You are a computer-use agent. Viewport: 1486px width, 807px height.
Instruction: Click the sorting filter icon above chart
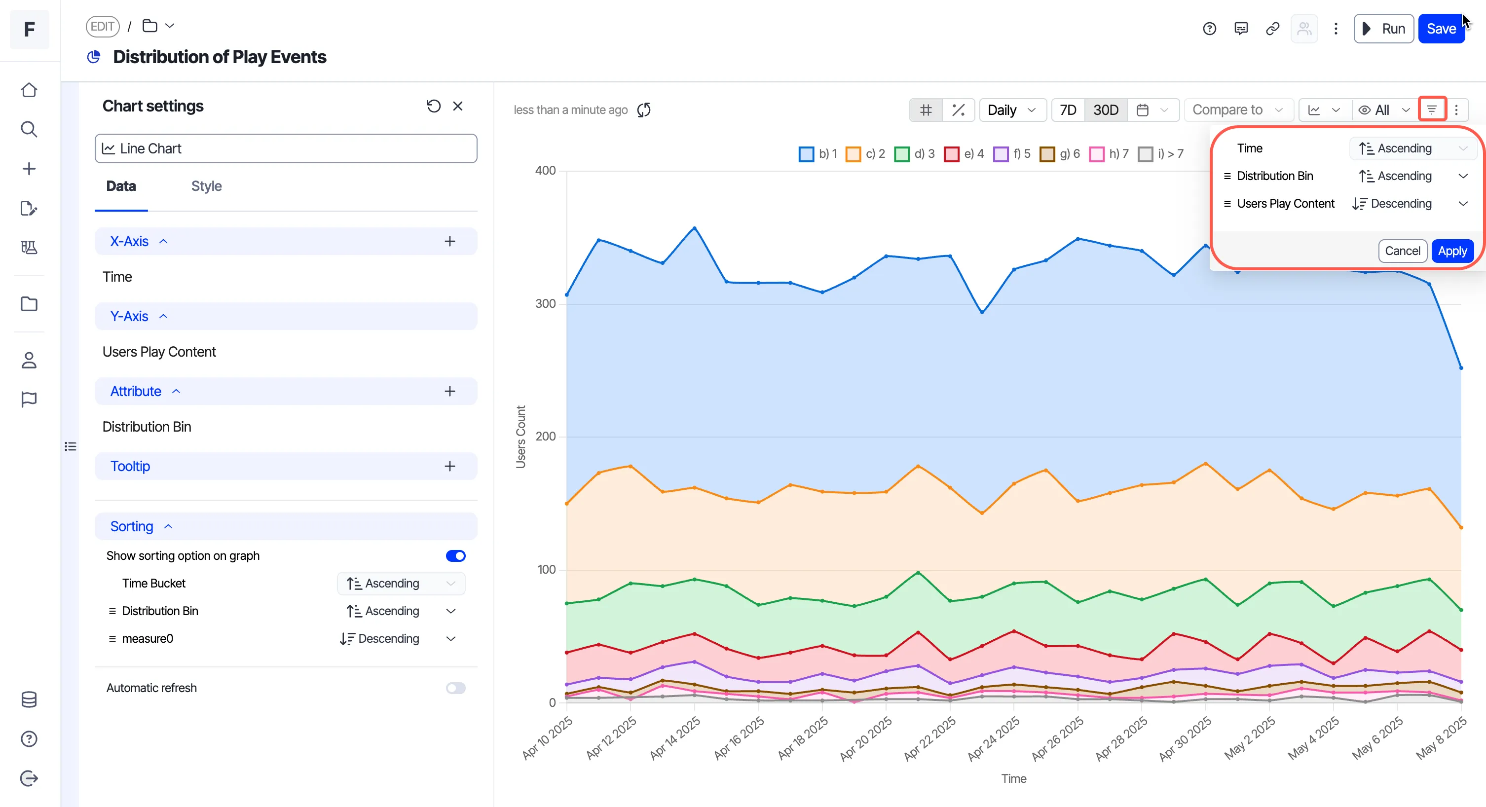point(1432,110)
